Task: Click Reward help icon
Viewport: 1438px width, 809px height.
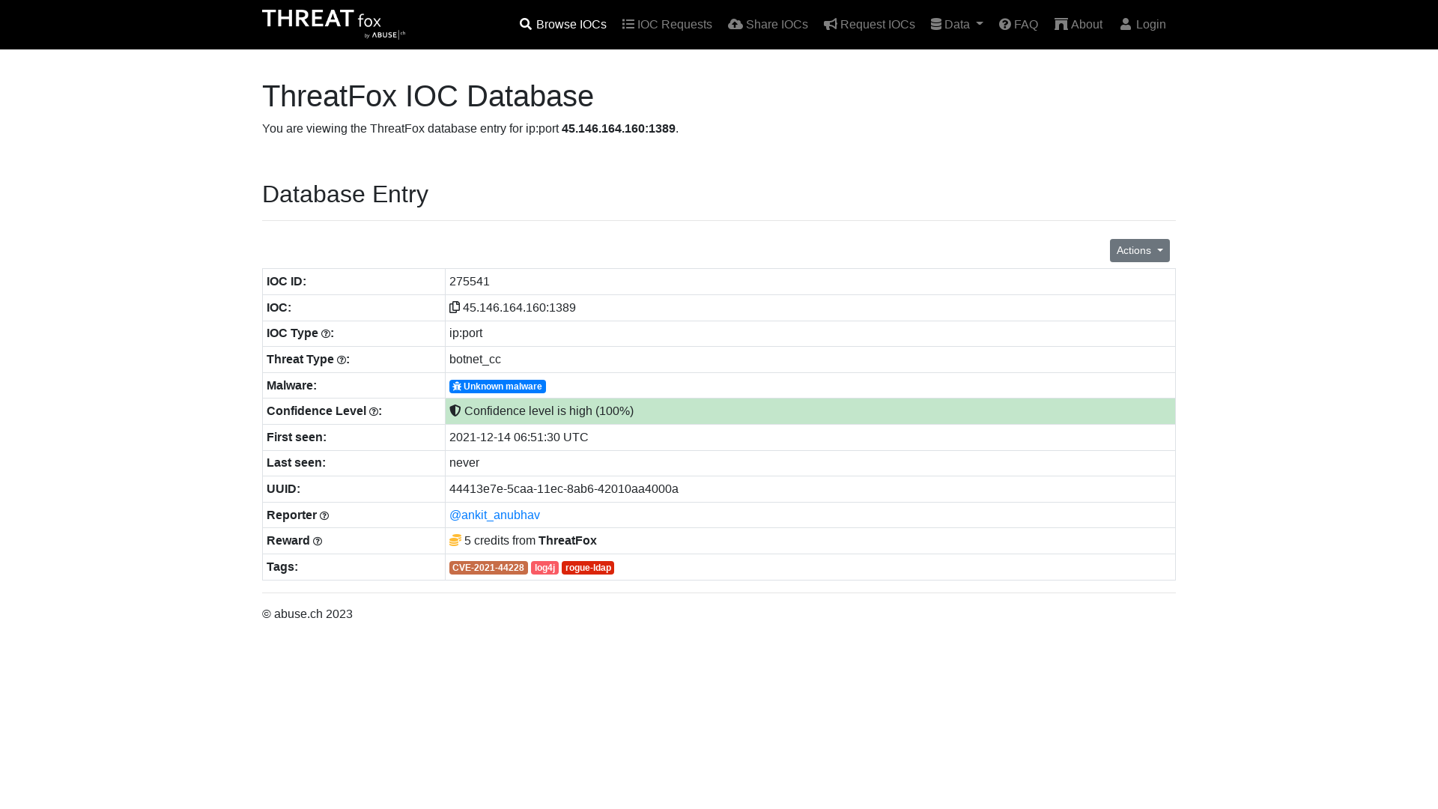Action: point(318,542)
